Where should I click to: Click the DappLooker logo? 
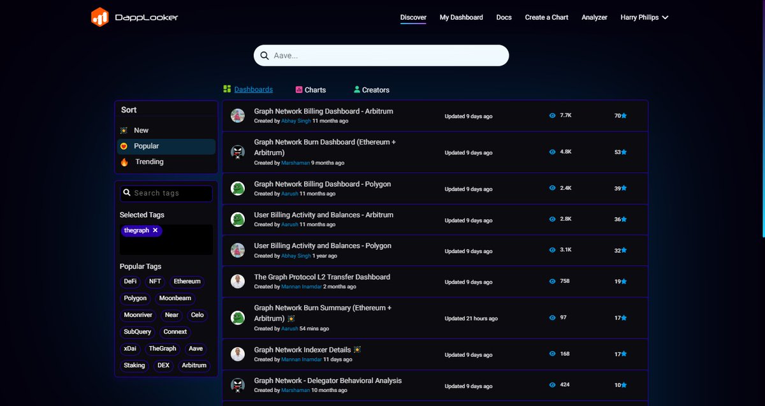point(135,17)
